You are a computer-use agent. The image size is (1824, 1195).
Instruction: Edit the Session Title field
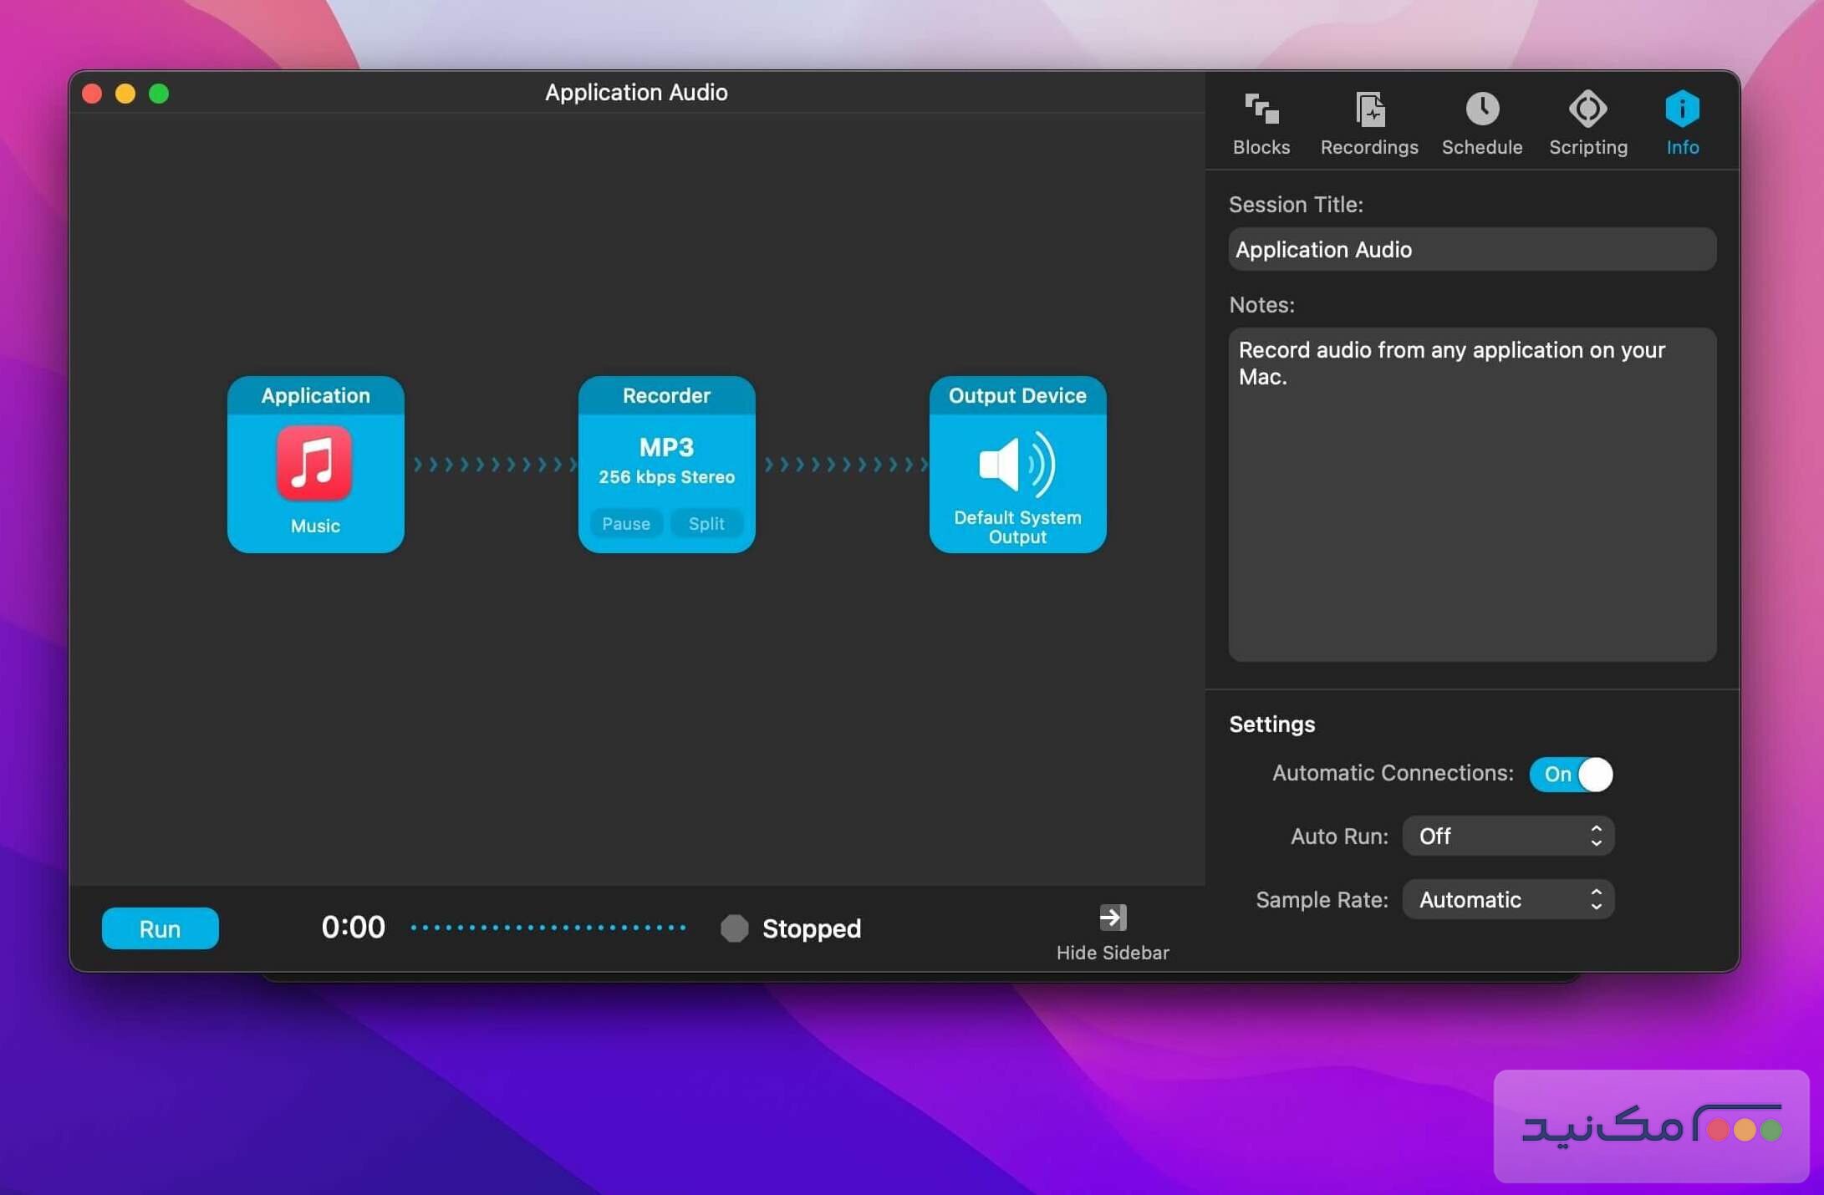tap(1471, 249)
